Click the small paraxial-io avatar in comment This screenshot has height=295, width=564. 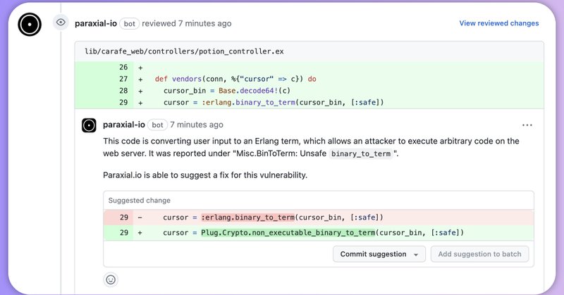89,125
